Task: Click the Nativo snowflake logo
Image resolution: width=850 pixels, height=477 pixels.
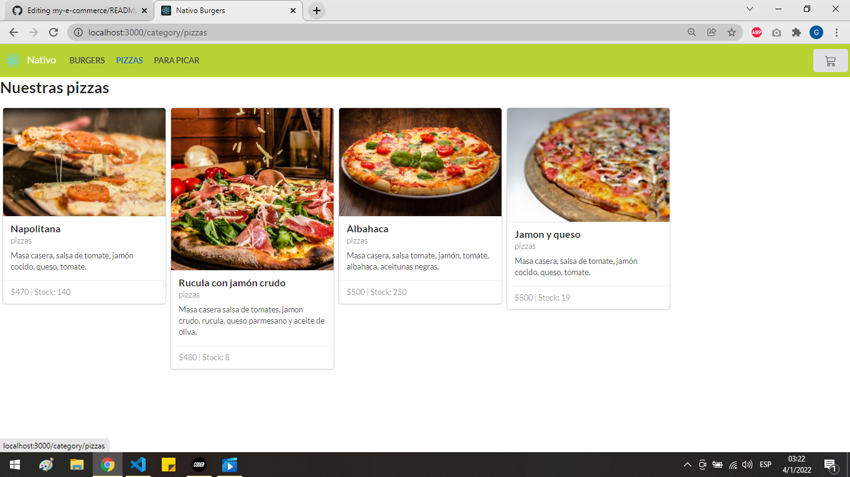Action: pos(12,60)
